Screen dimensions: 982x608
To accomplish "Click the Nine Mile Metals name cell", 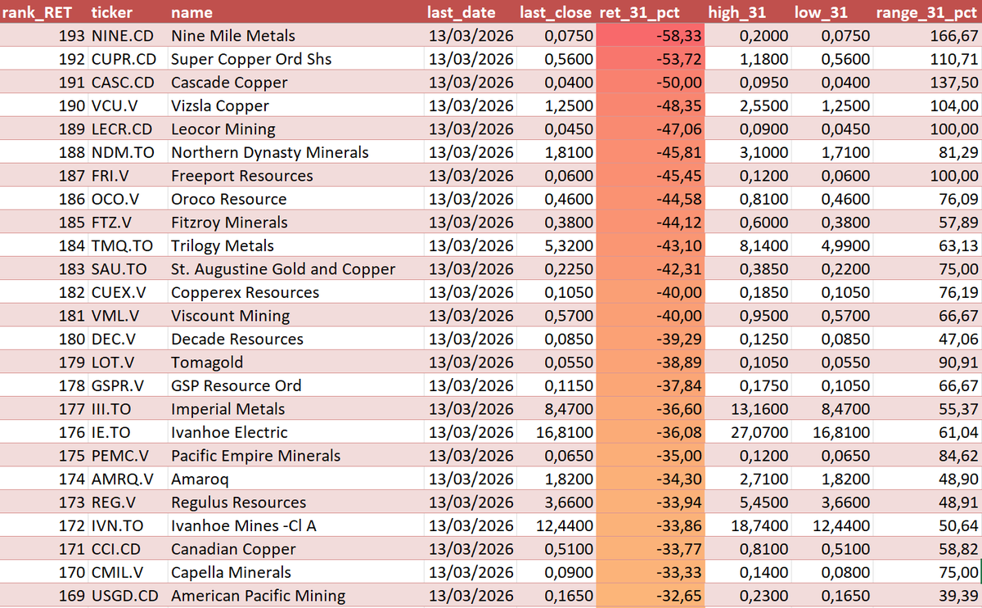I will point(295,36).
